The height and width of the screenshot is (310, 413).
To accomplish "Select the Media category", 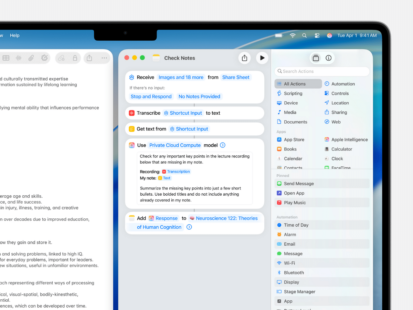I will [x=286, y=112].
